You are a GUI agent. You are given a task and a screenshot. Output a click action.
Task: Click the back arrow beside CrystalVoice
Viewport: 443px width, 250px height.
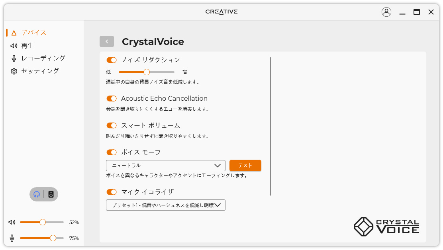[x=107, y=41]
